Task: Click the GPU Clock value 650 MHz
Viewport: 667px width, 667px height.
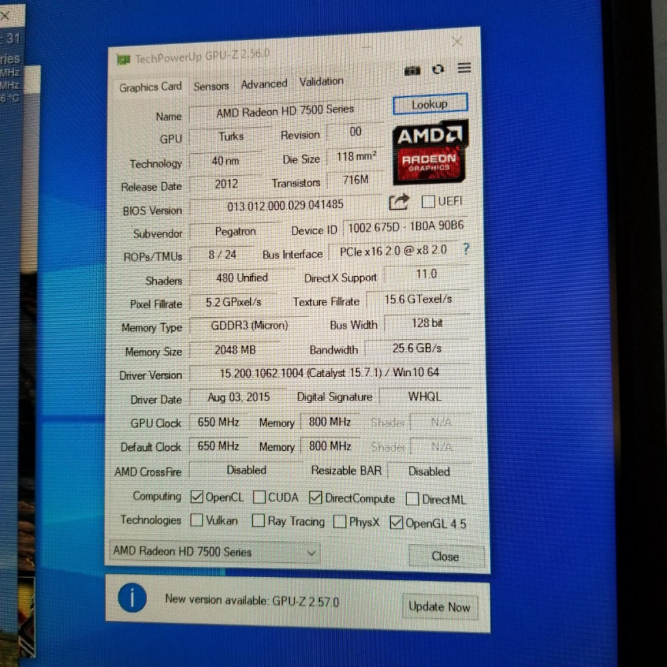Action: (x=218, y=422)
